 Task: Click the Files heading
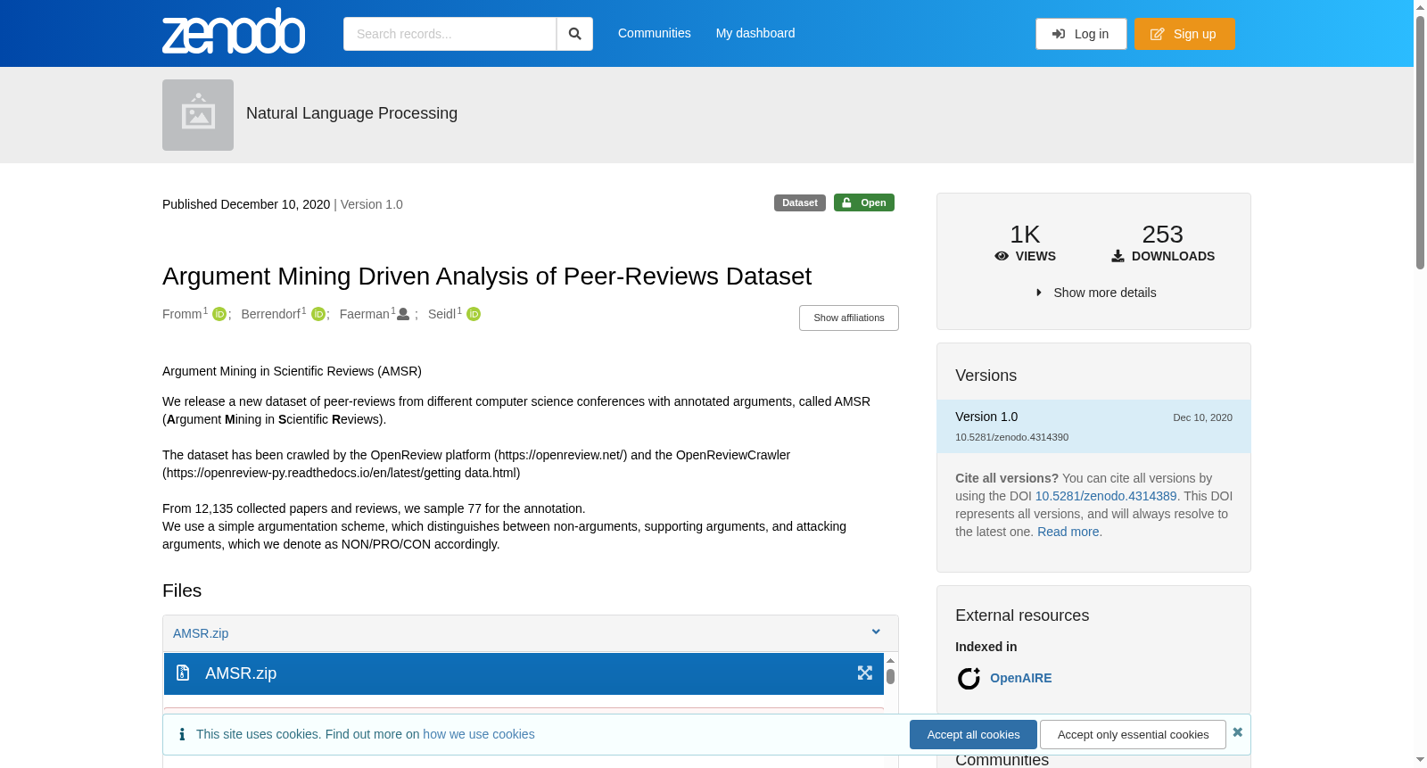click(x=182, y=590)
